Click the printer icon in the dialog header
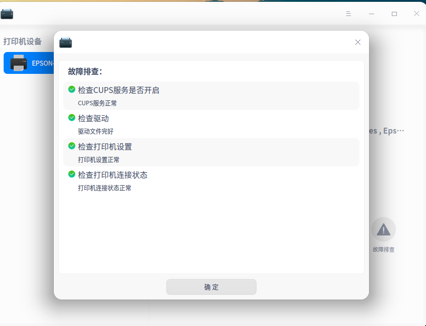The height and width of the screenshot is (326, 426). pyautogui.click(x=66, y=42)
